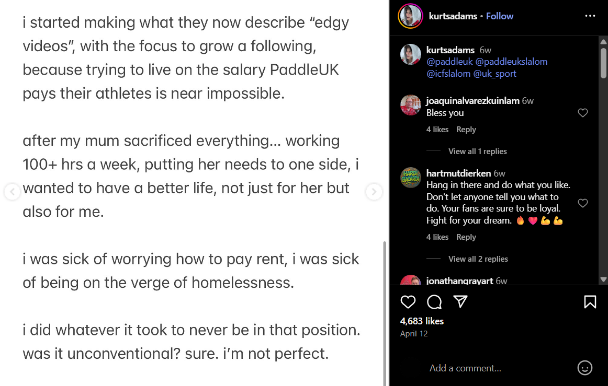Share the post via paper plane icon

[460, 301]
